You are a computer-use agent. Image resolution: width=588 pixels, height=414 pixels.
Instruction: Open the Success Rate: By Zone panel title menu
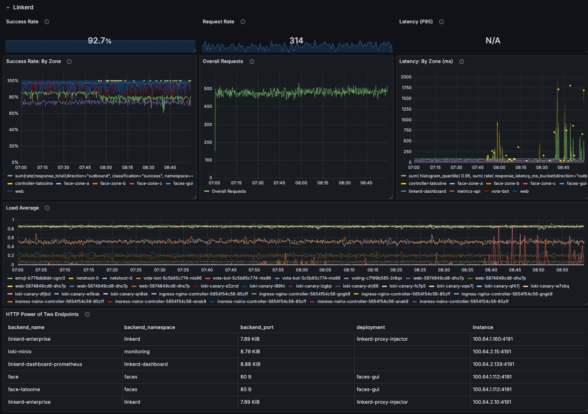(33, 62)
